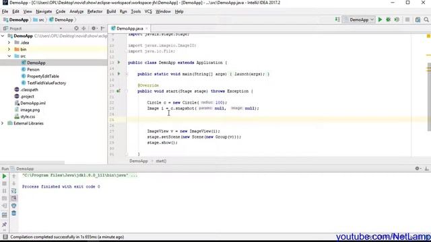431x242 pixels.
Task: Select Person class in project tree
Action: (33, 69)
